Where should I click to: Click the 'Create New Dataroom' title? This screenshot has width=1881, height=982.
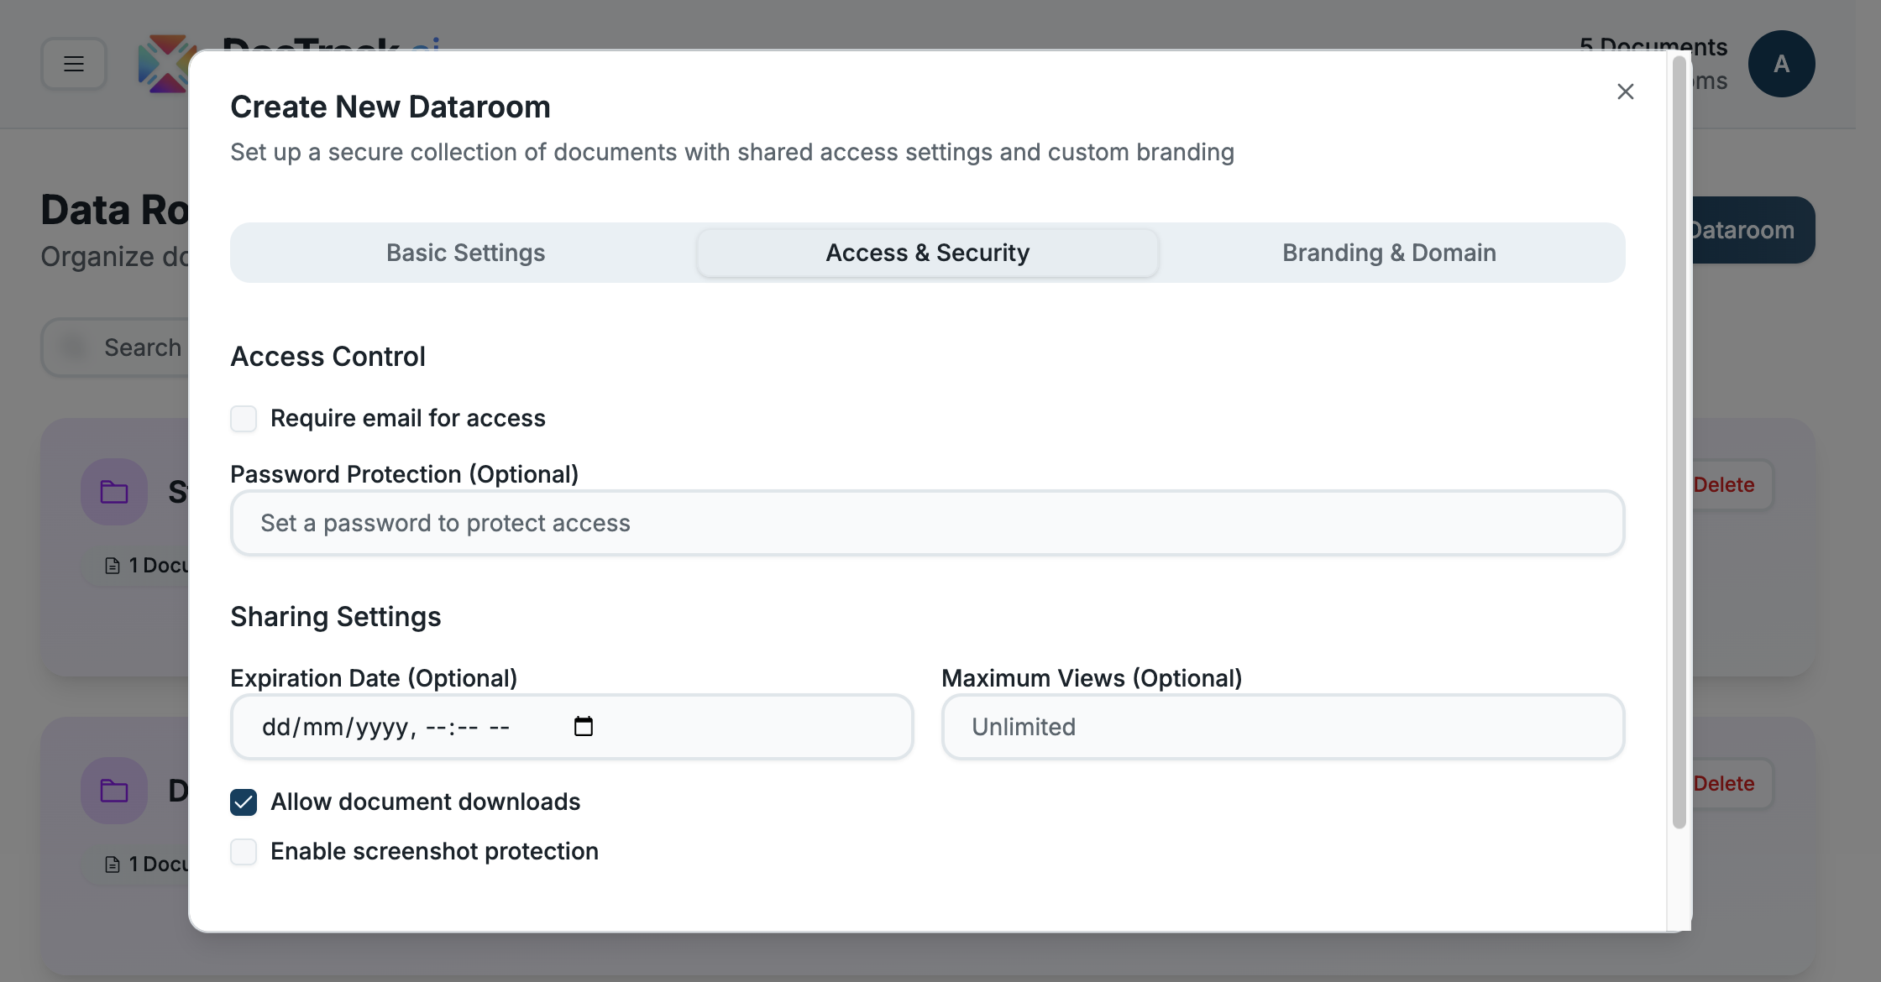pyautogui.click(x=390, y=107)
